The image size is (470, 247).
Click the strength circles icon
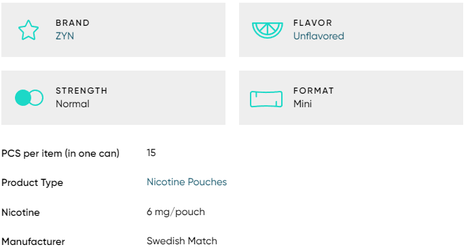pyautogui.click(x=29, y=98)
